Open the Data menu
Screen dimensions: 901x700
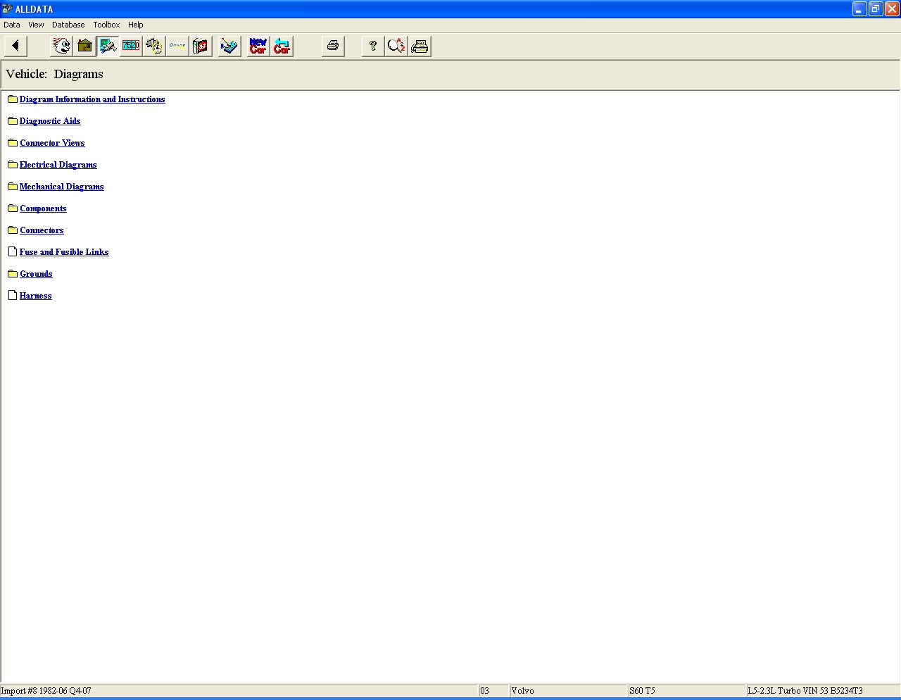point(12,25)
